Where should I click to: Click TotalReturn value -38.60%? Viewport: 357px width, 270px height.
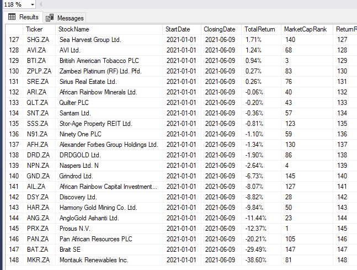(261, 260)
